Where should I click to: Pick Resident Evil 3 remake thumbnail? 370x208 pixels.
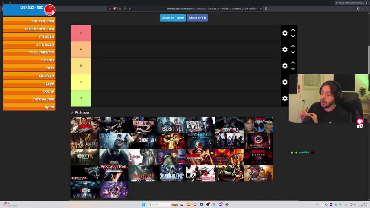pyautogui.click(x=230, y=125)
